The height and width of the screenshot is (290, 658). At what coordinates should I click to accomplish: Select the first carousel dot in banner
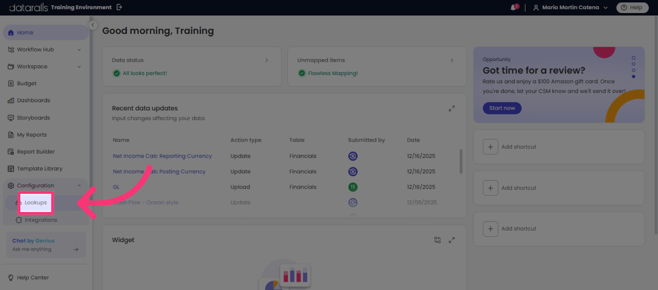(x=633, y=58)
